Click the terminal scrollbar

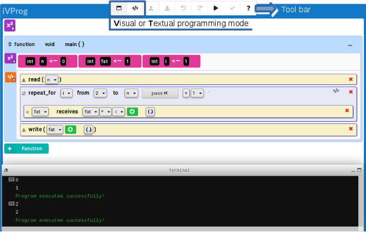(361, 201)
